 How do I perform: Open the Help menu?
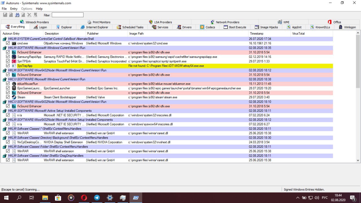(39, 9)
